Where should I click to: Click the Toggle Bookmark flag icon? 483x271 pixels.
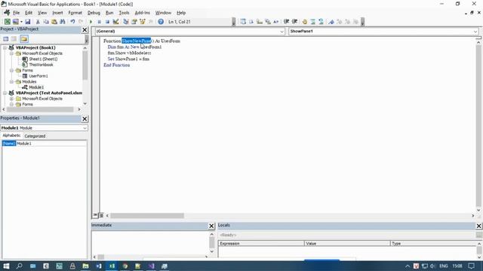click(x=331, y=22)
